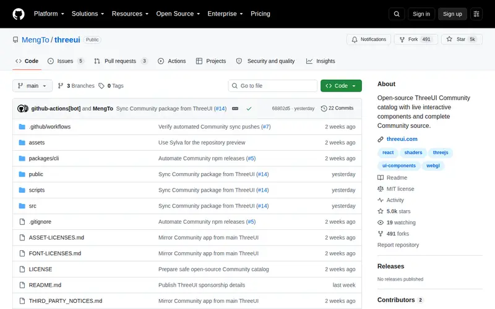The image size is (495, 309).
Task: Click the repository icon beside MengTo
Action: tap(15, 40)
